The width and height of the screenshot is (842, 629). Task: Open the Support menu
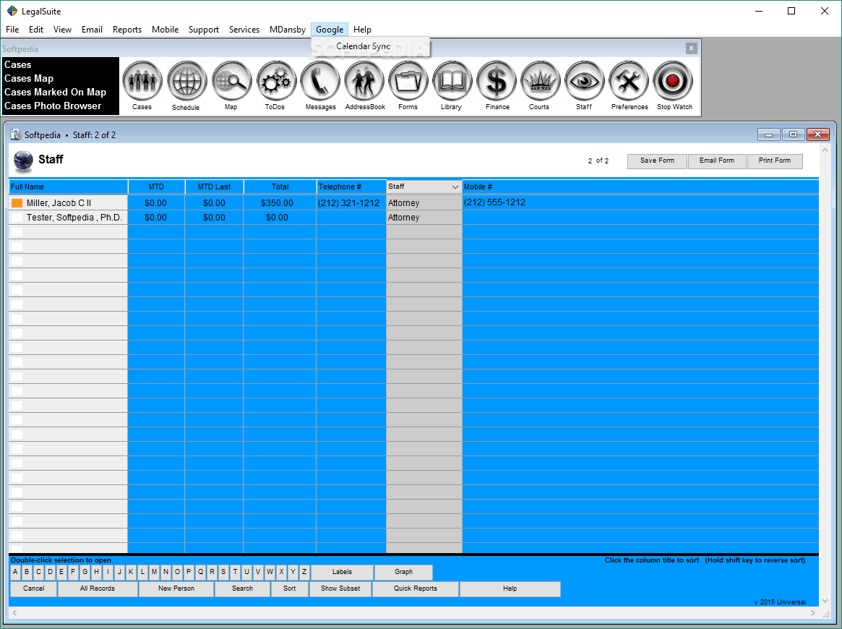point(203,30)
